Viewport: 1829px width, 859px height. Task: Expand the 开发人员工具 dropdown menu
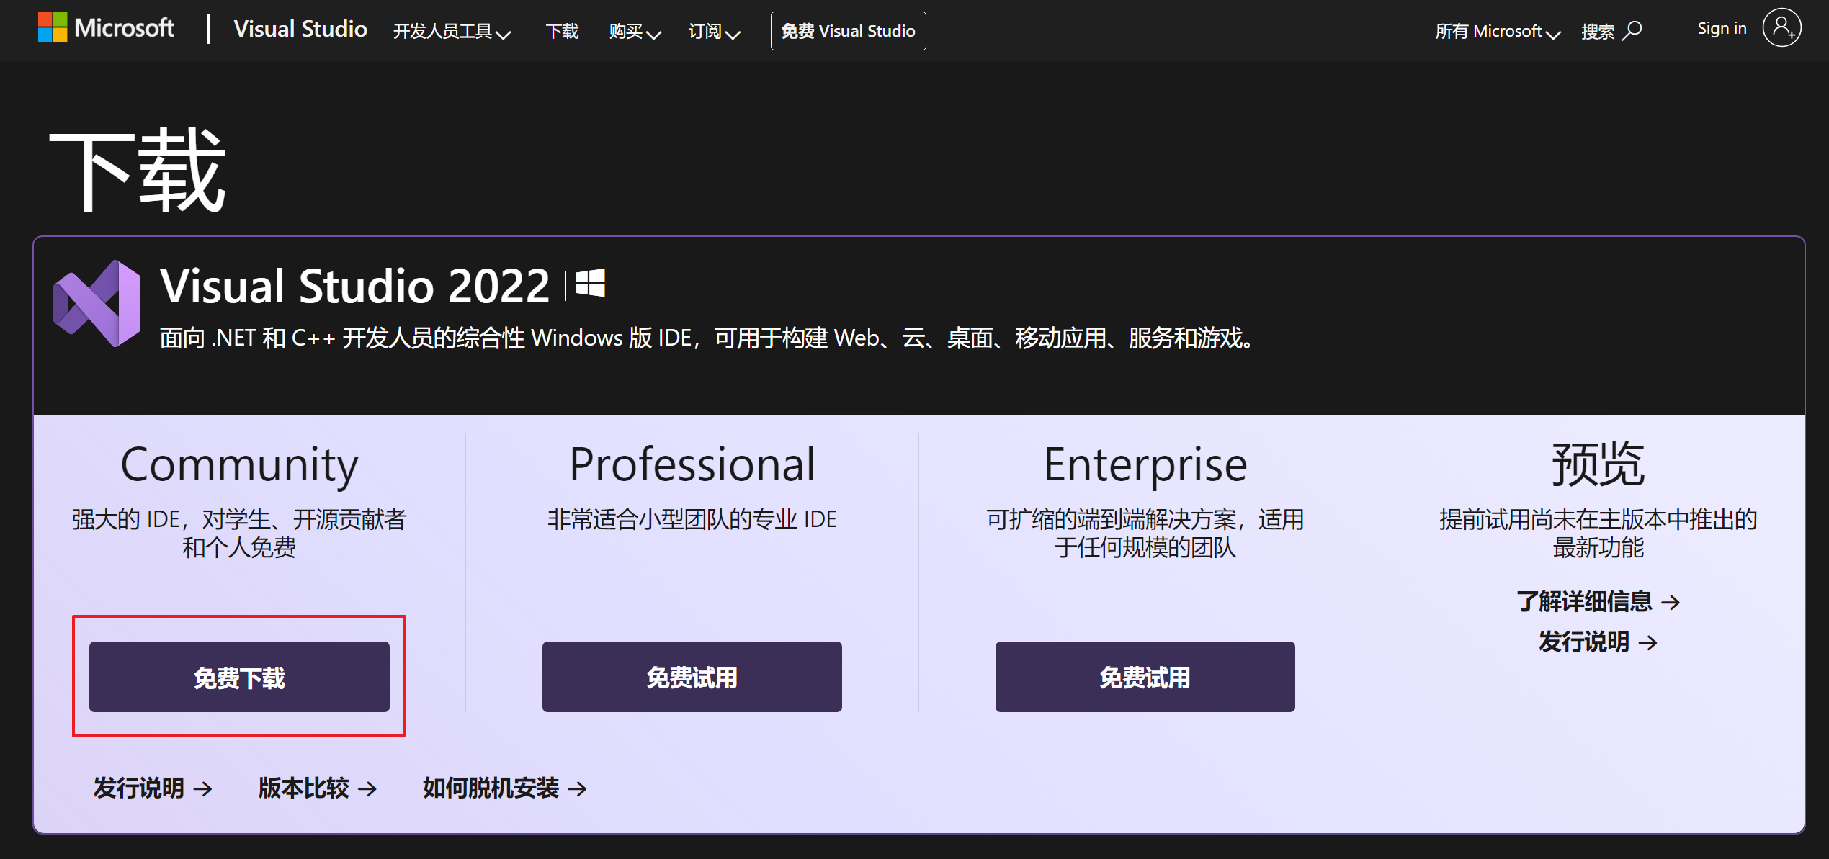pos(452,31)
